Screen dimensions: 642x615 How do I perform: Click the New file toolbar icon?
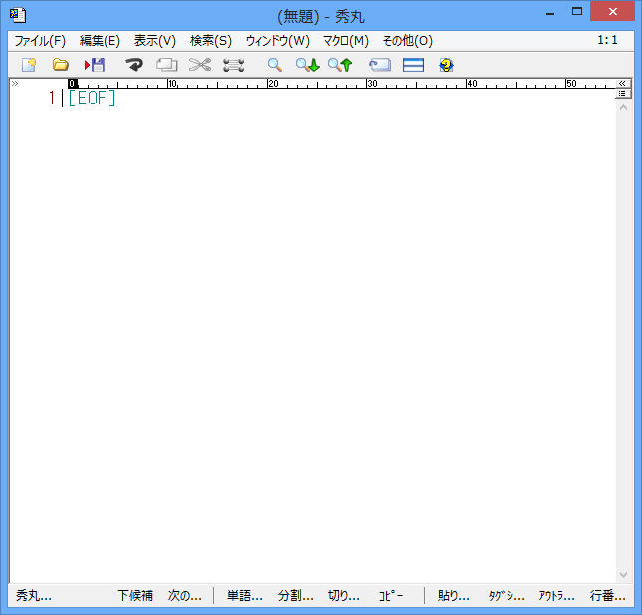[28, 65]
